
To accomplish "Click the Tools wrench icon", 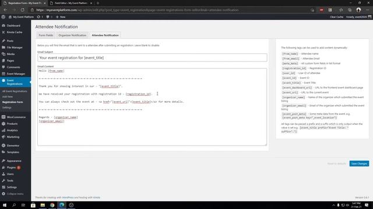I will 3,181.
